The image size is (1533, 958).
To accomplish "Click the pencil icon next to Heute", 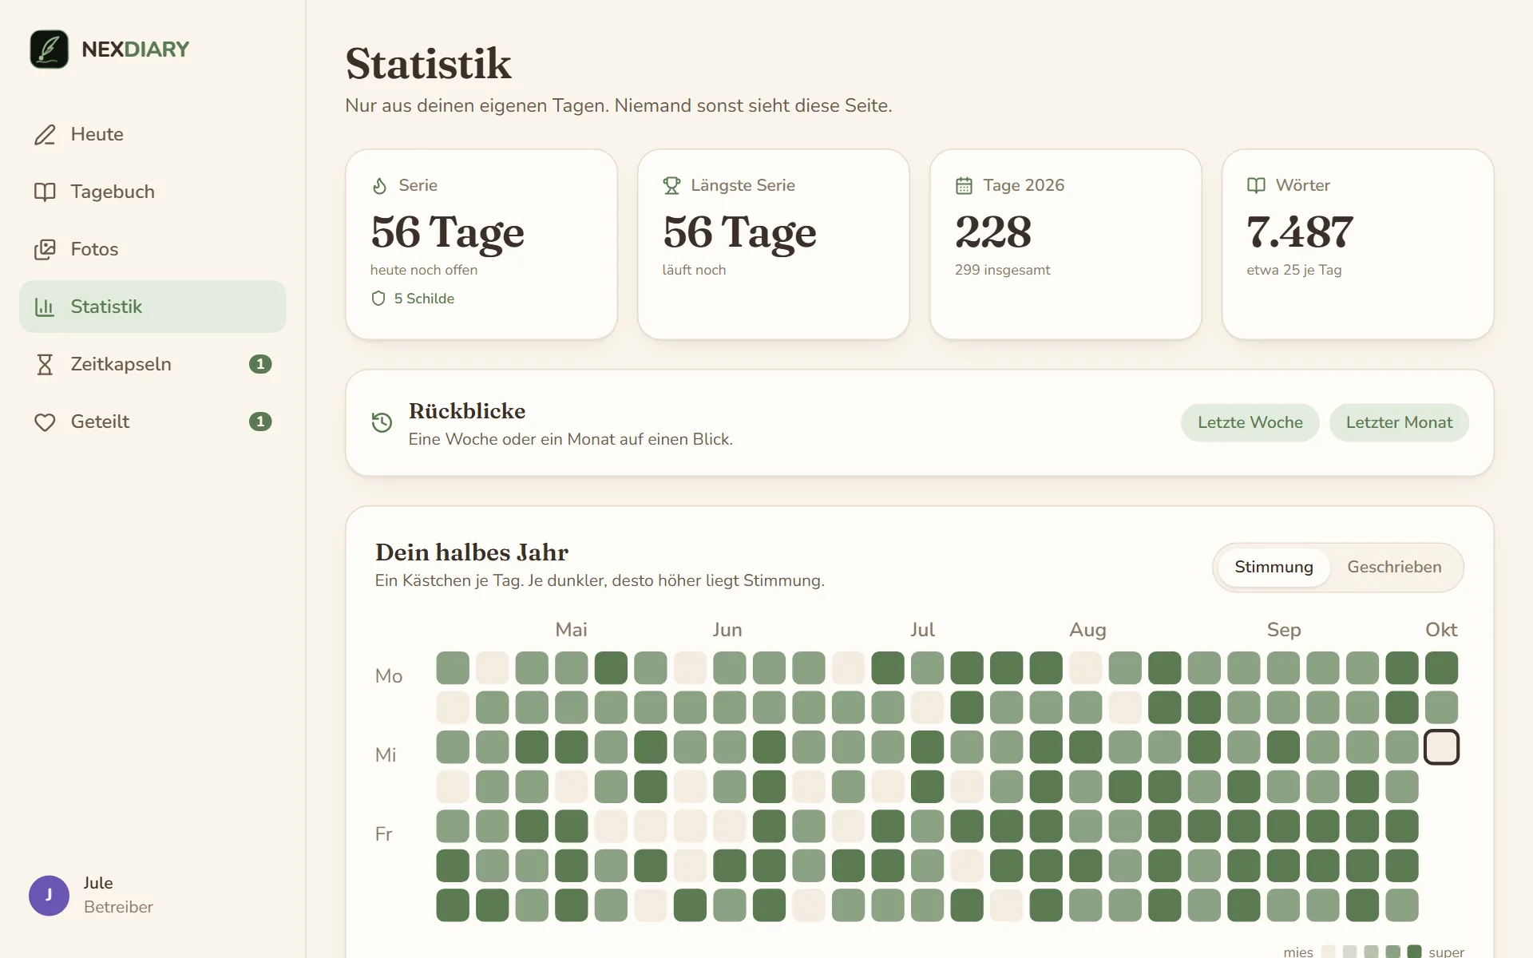I will [x=45, y=134].
